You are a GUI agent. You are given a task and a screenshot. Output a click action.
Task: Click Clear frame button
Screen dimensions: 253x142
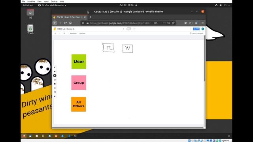[x=82, y=33]
